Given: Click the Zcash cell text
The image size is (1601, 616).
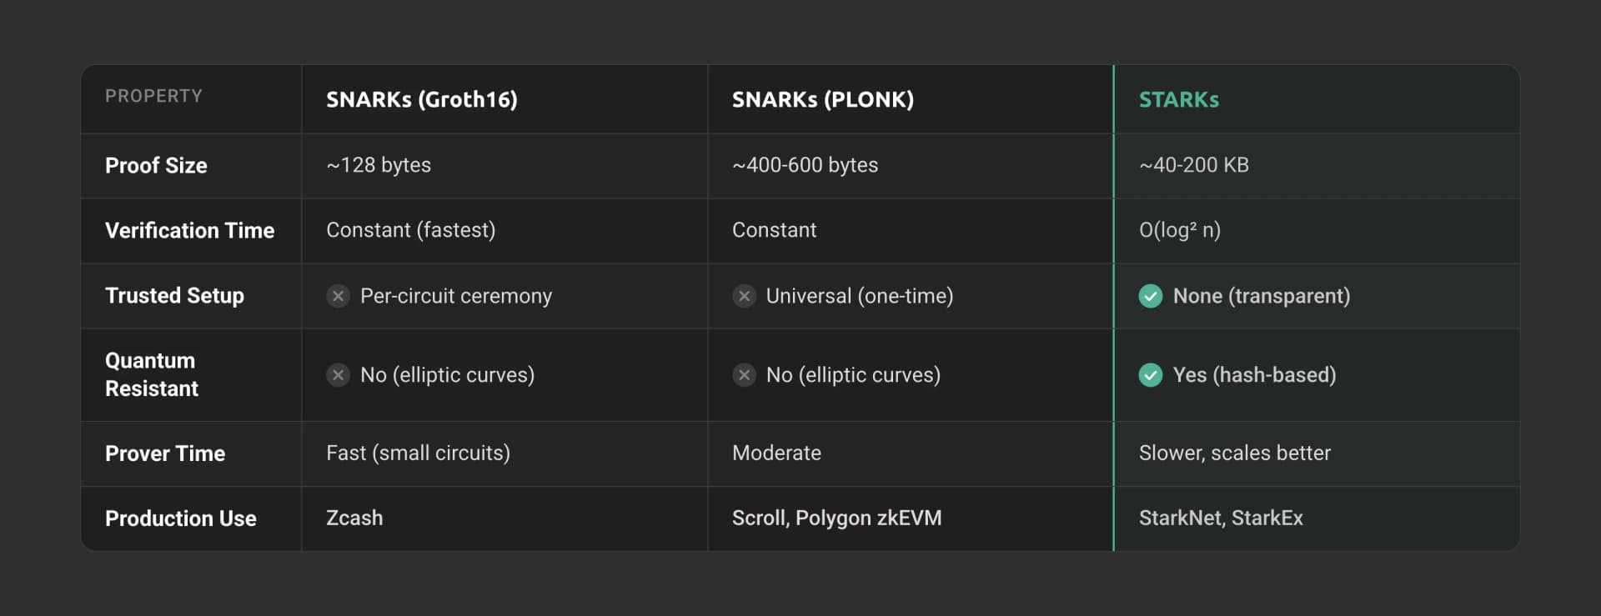Looking at the screenshot, I should 354,518.
